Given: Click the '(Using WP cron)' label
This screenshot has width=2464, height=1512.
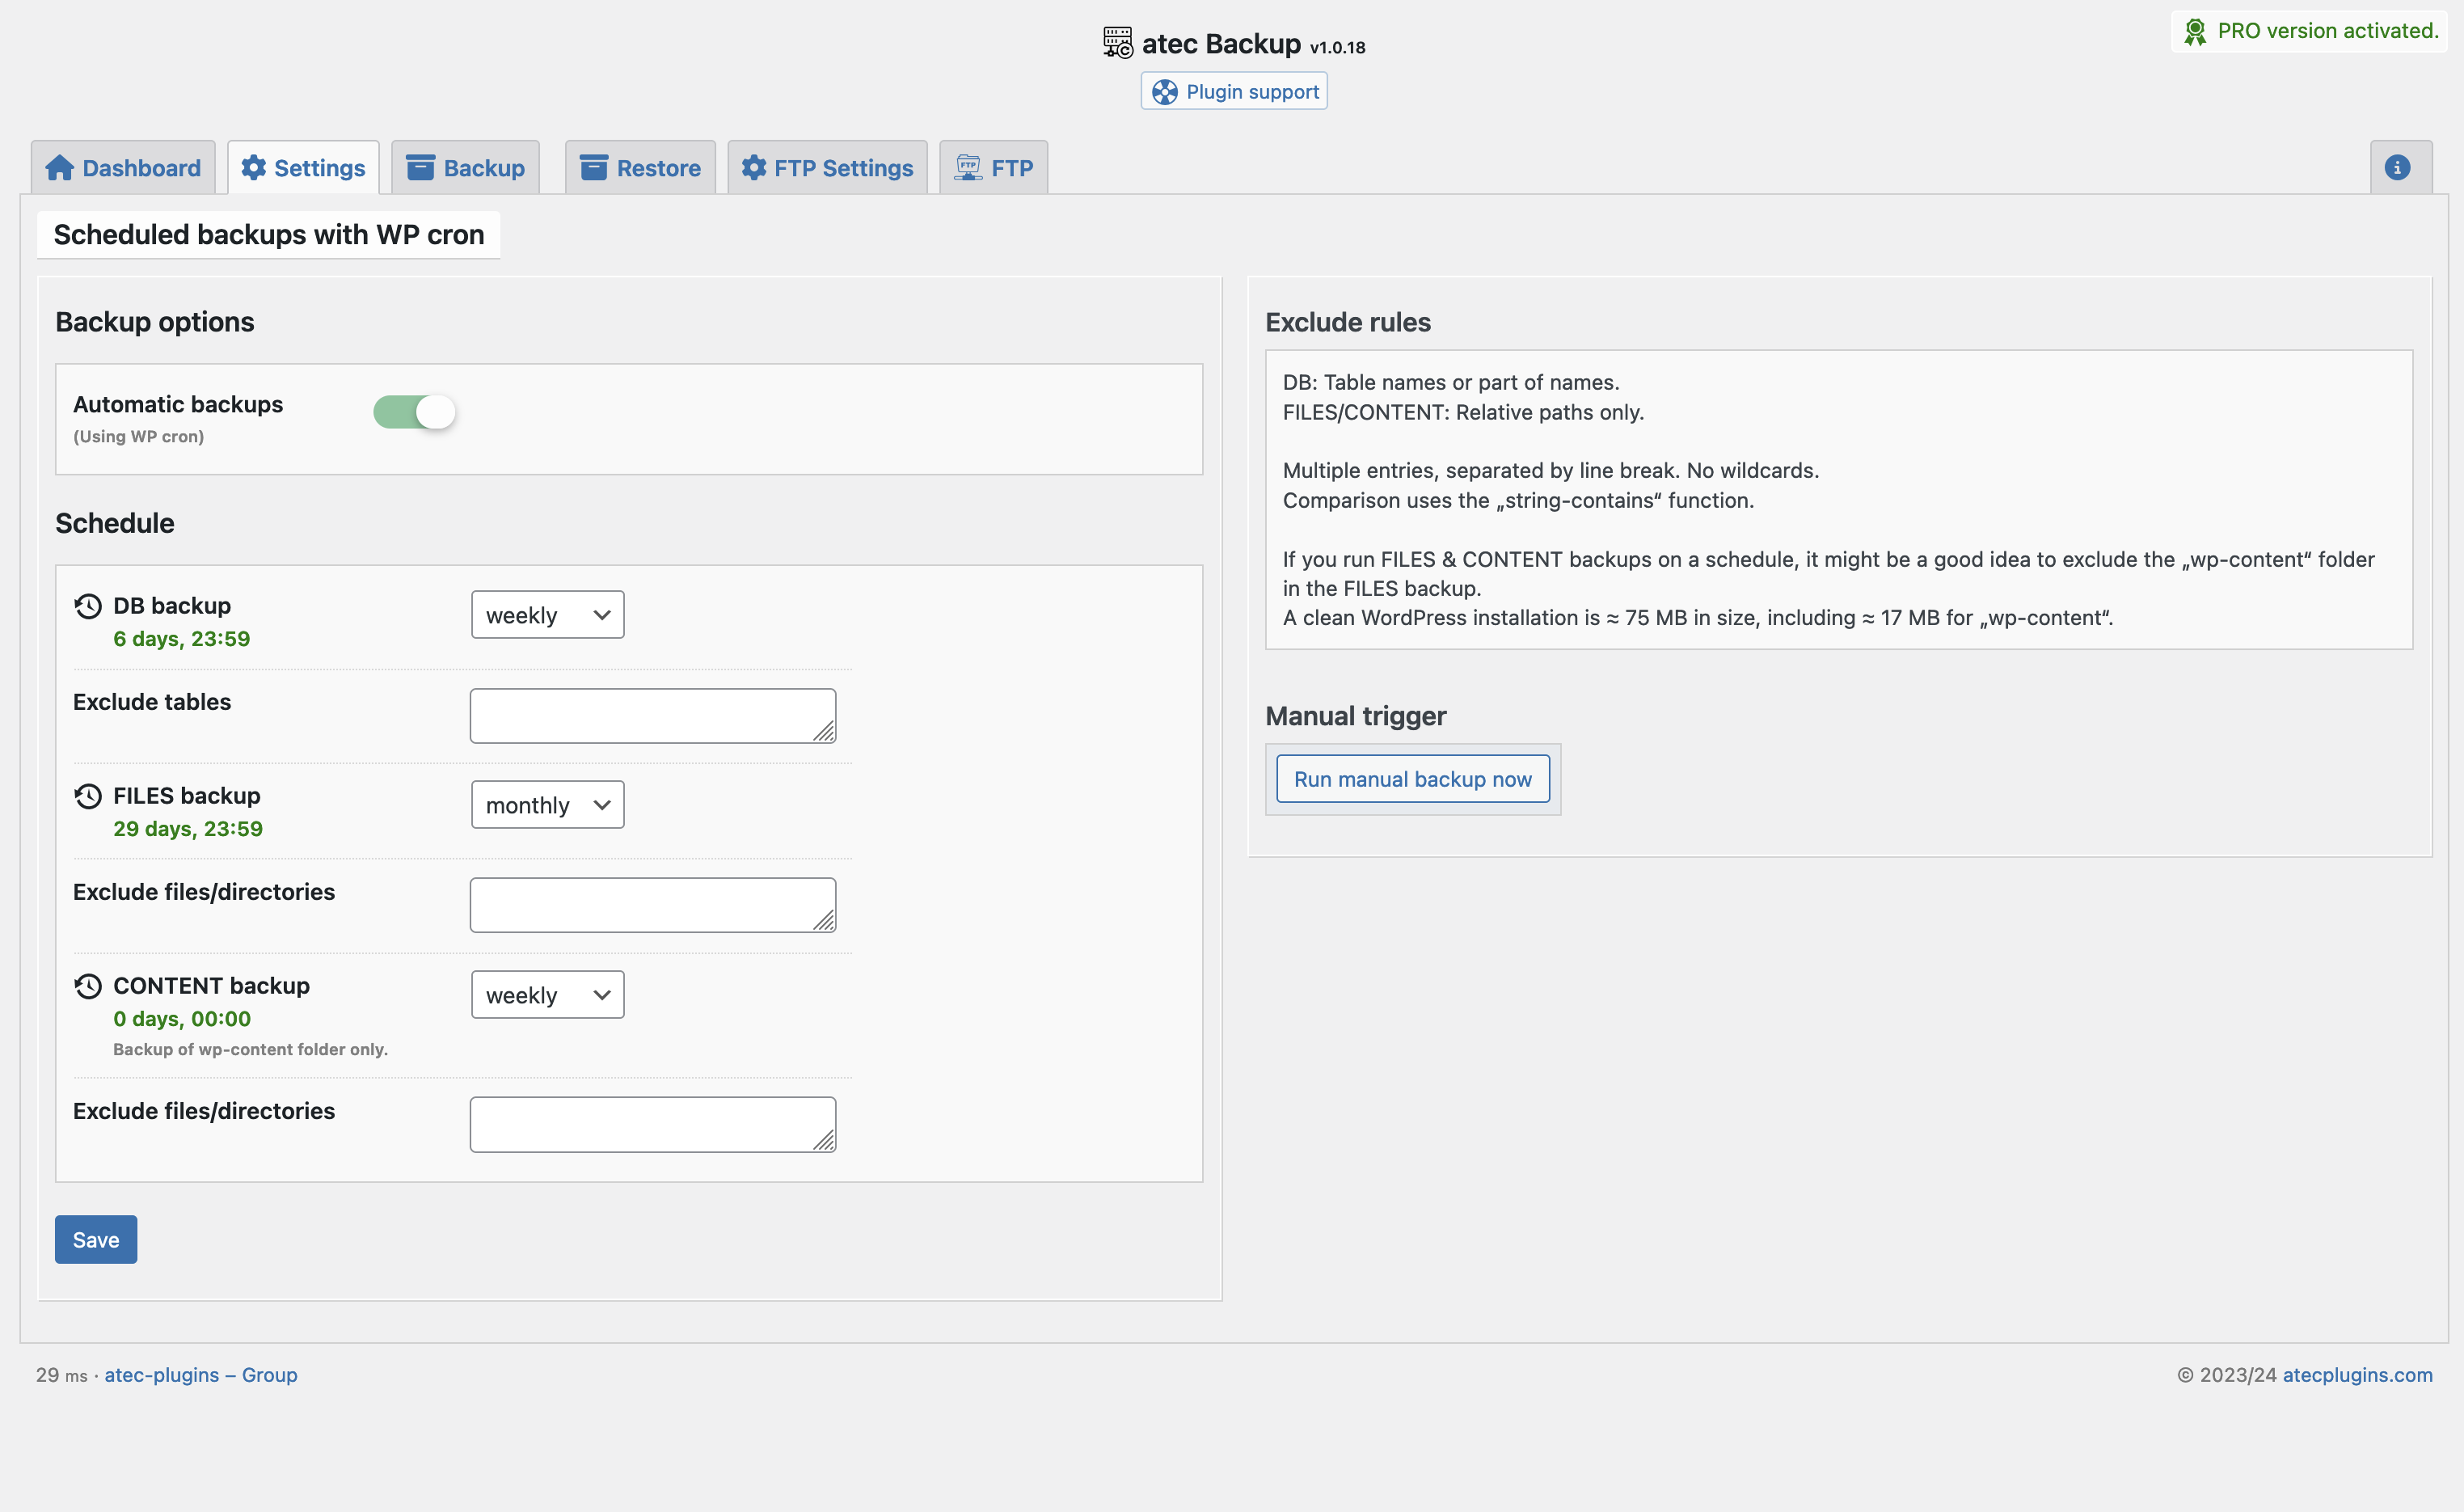Looking at the screenshot, I should [x=138, y=436].
